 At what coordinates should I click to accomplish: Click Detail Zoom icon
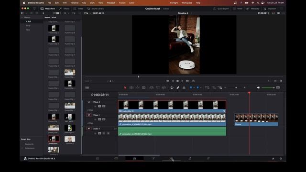214,88
